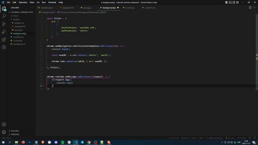Open Windows Start menu
258x145 pixels.
(3, 142)
